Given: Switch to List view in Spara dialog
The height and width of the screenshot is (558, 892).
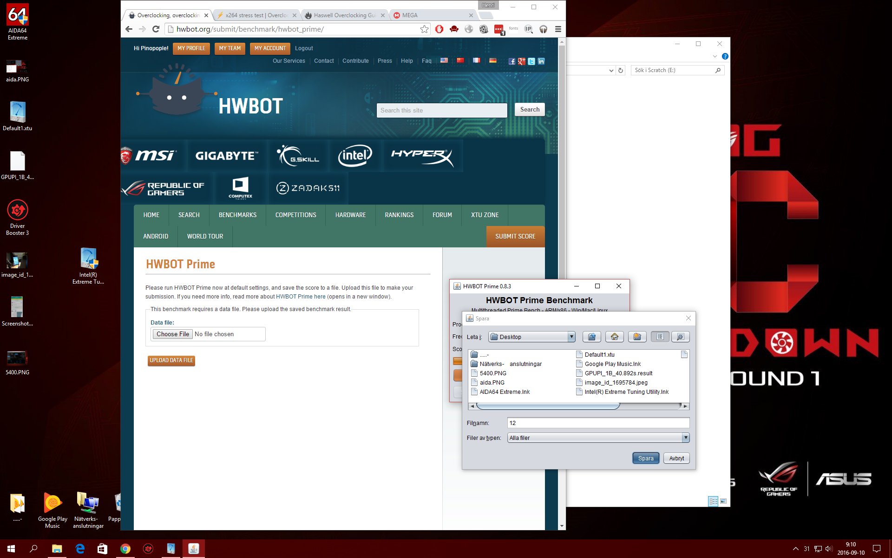Looking at the screenshot, I should (x=660, y=337).
